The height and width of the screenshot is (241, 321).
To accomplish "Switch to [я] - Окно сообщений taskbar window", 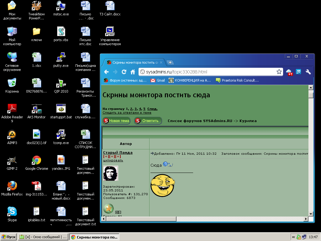I will pos(43,237).
